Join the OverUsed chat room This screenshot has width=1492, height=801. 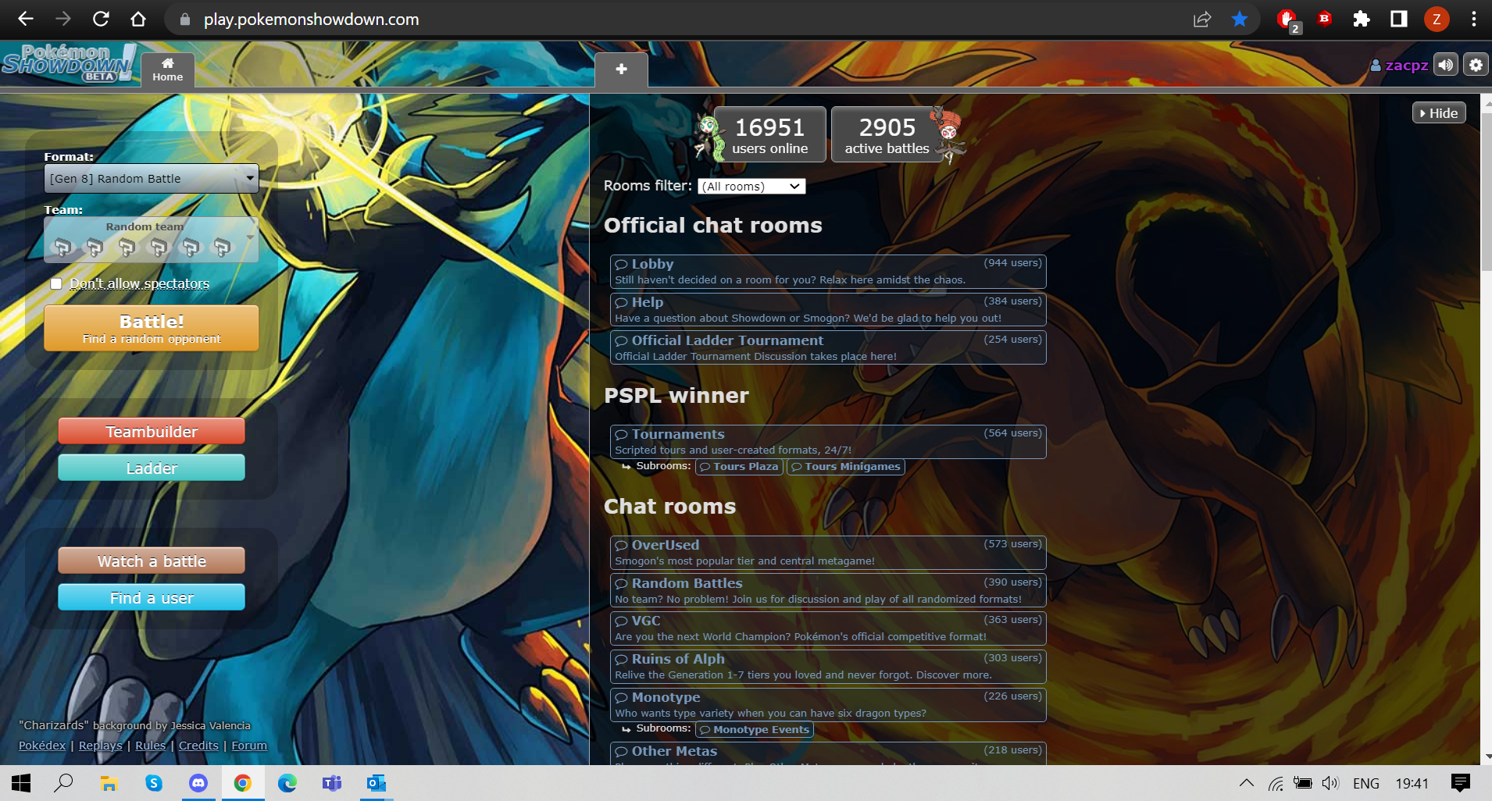tap(828, 553)
